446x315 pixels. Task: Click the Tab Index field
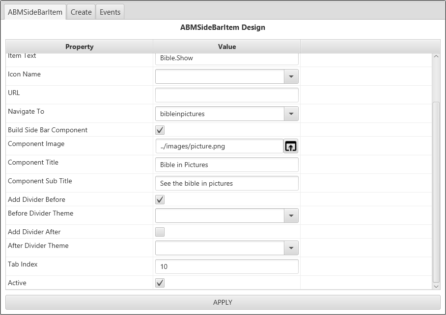pos(227,267)
